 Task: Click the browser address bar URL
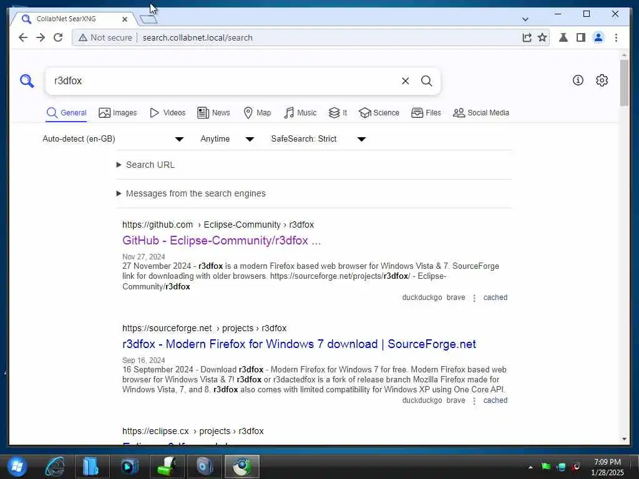198,37
